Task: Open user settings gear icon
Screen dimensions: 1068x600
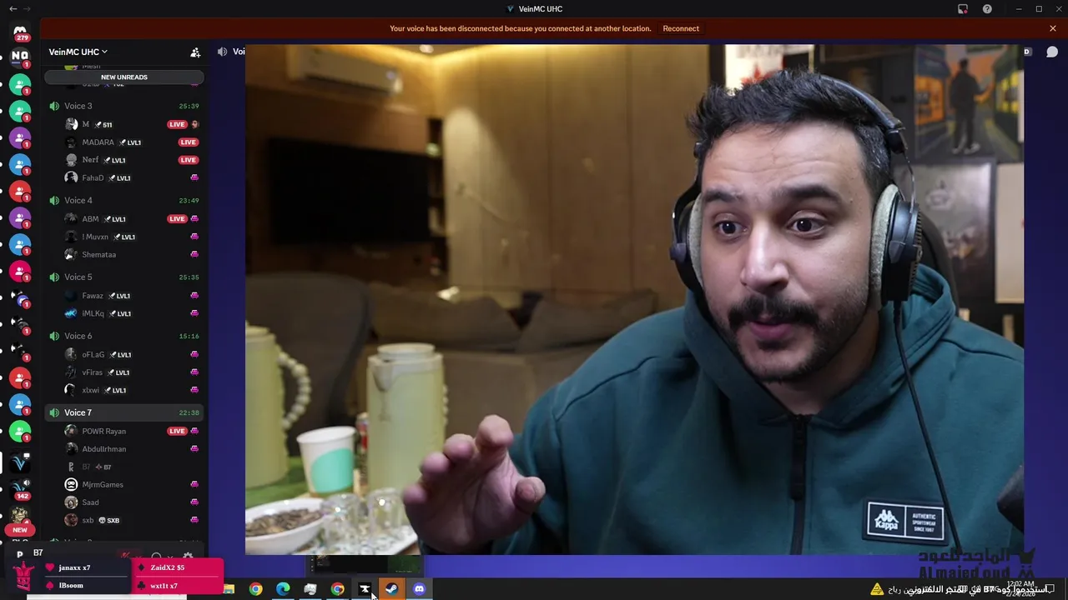Action: [x=188, y=557]
